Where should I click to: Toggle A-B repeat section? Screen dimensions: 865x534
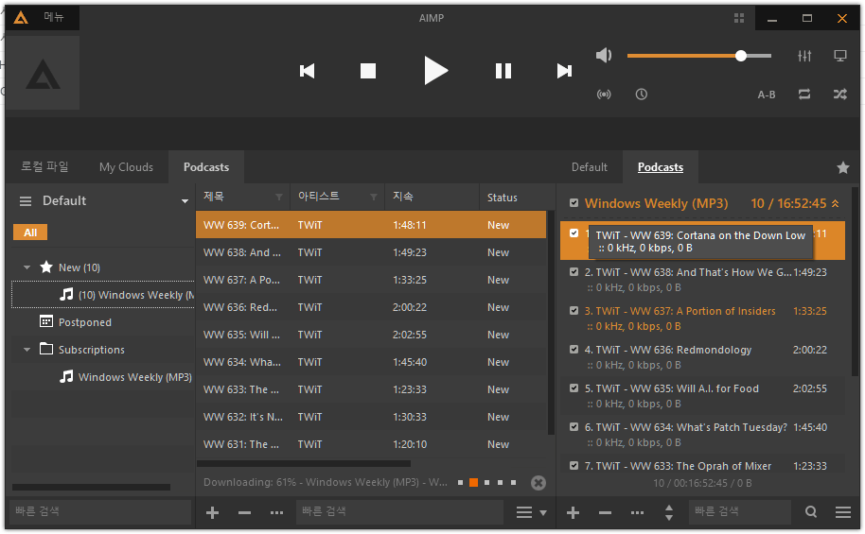[x=767, y=95]
